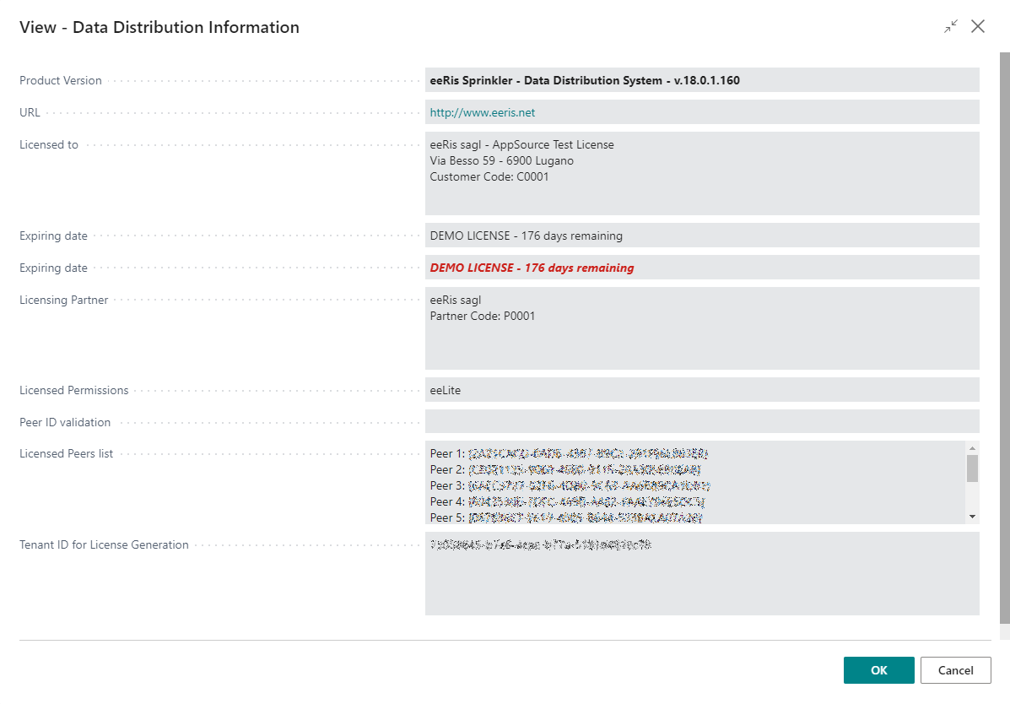Click the first Expiring date field
Screen dimensions: 1010x704
point(700,236)
